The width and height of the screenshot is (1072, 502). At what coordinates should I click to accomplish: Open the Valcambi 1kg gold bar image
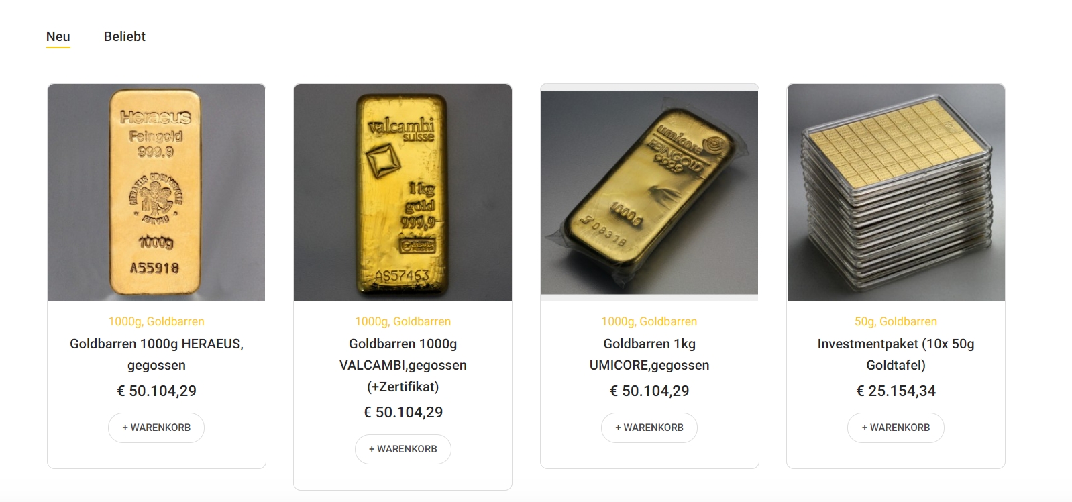[403, 193]
